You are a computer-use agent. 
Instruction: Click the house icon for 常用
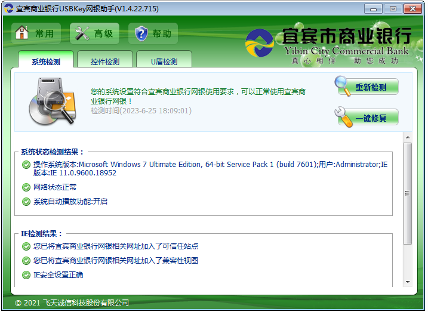pos(22,33)
